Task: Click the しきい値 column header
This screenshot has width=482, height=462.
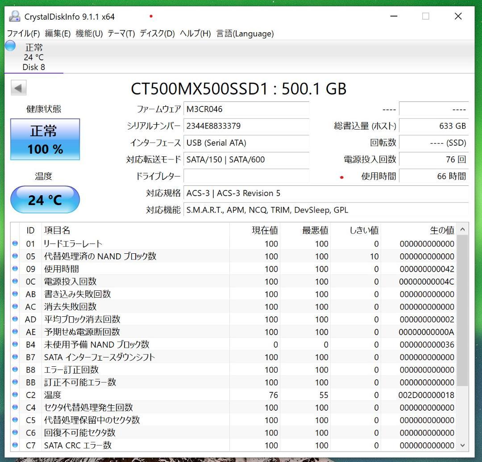Action: [x=355, y=230]
